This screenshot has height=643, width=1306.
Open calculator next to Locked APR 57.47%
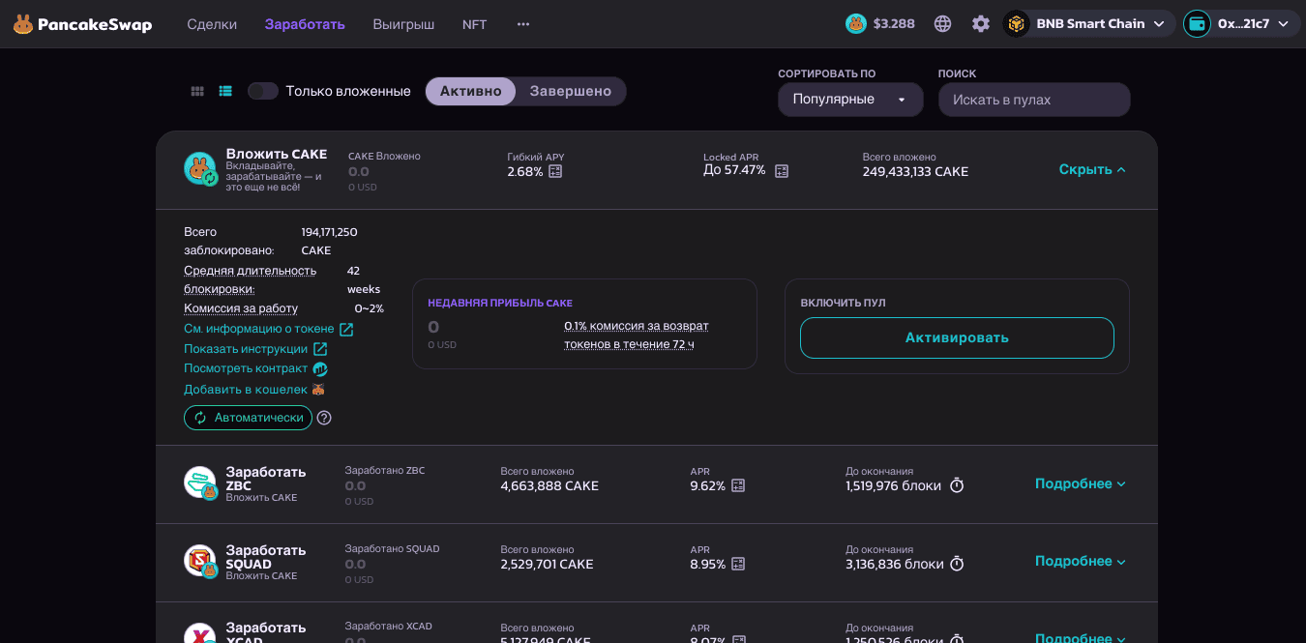(x=782, y=171)
